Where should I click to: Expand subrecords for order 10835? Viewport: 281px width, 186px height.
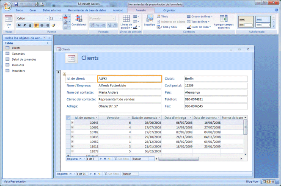72,137
